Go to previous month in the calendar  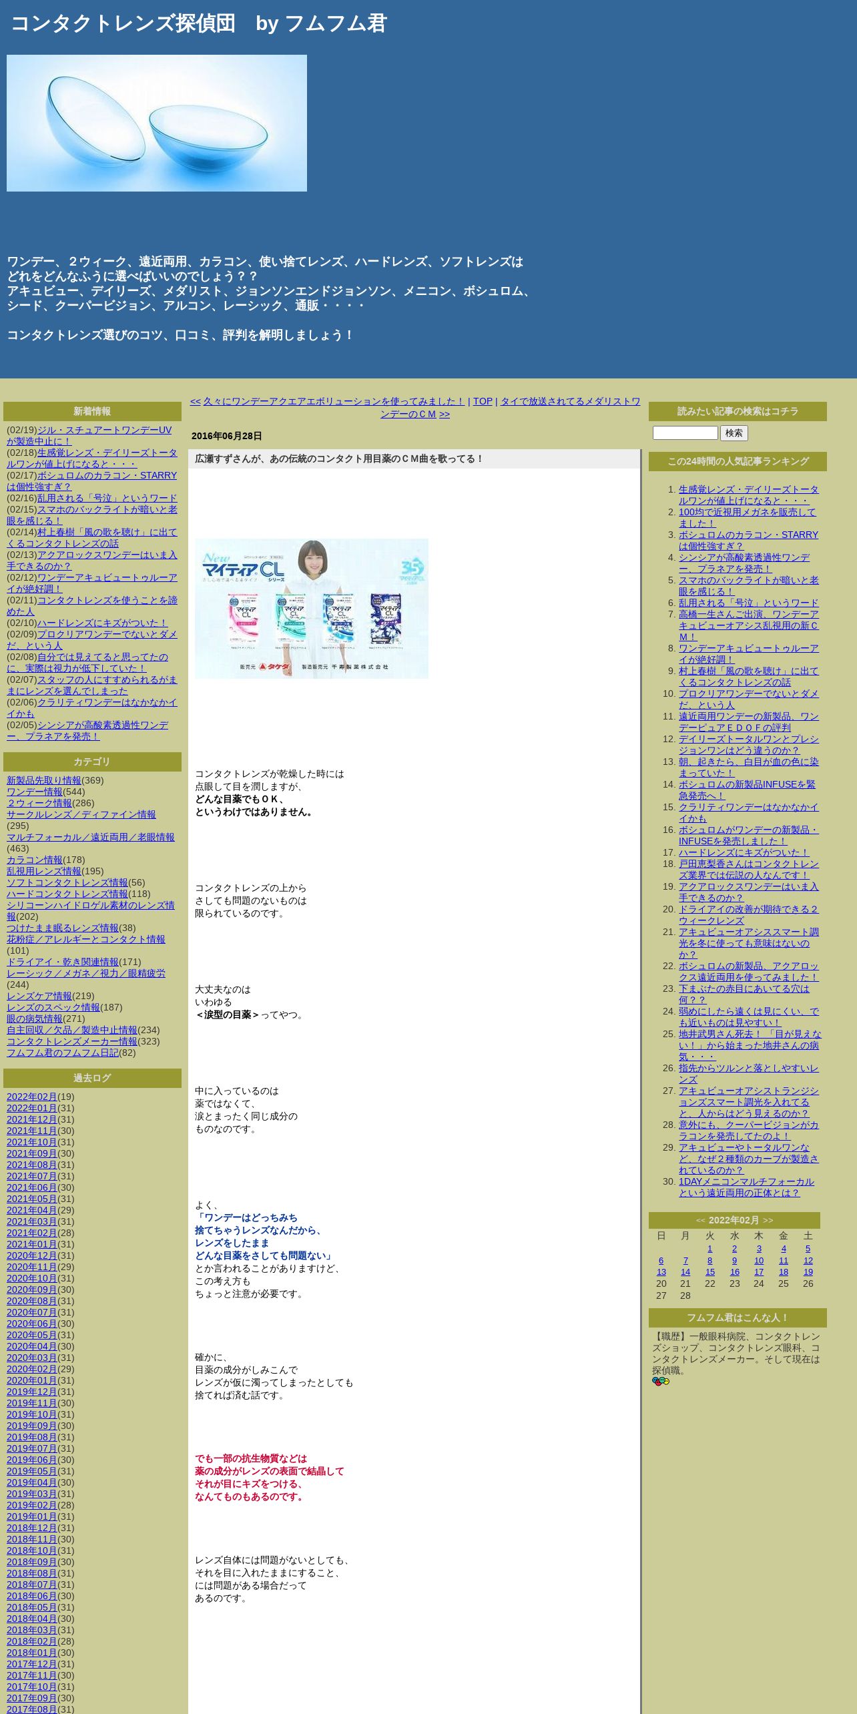click(x=701, y=1220)
